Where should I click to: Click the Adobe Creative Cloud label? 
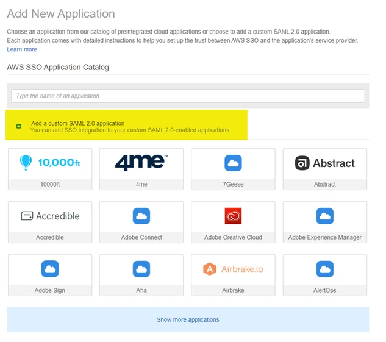233,237
